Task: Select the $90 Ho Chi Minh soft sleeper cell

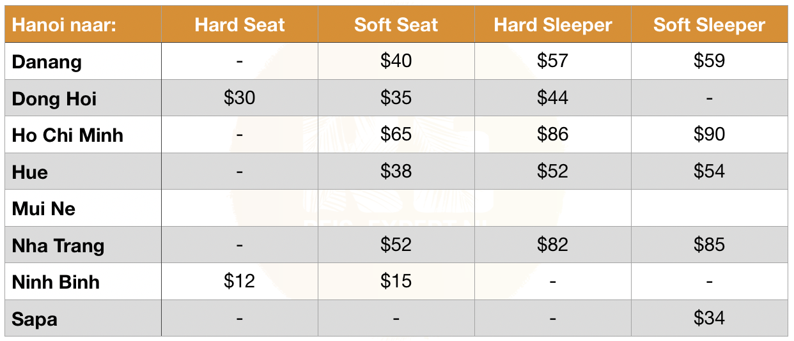Action: [x=710, y=134]
